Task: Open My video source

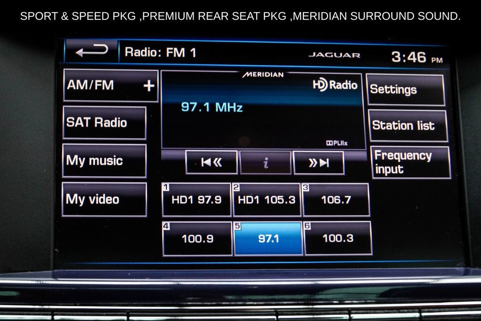Action: tap(104, 199)
